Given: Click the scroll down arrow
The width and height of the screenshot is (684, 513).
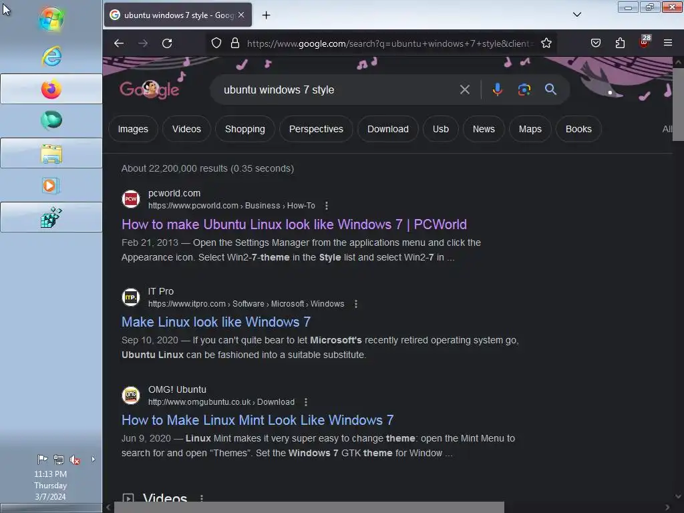Looking at the screenshot, I should [678, 496].
